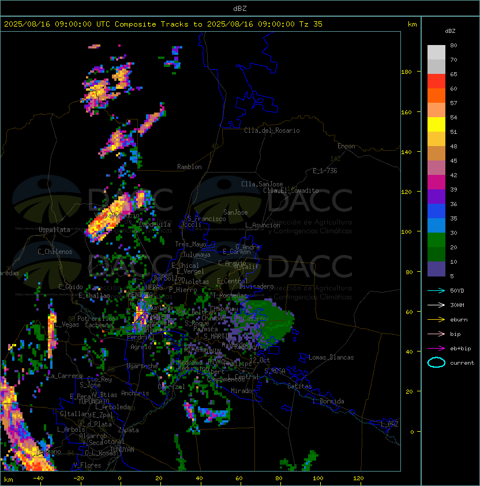Click the 'TUNUYAN' map label

point(122,450)
